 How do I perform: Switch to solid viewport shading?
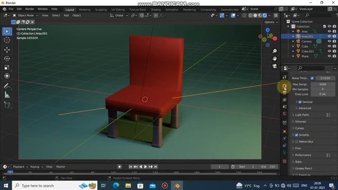[x=255, y=15]
